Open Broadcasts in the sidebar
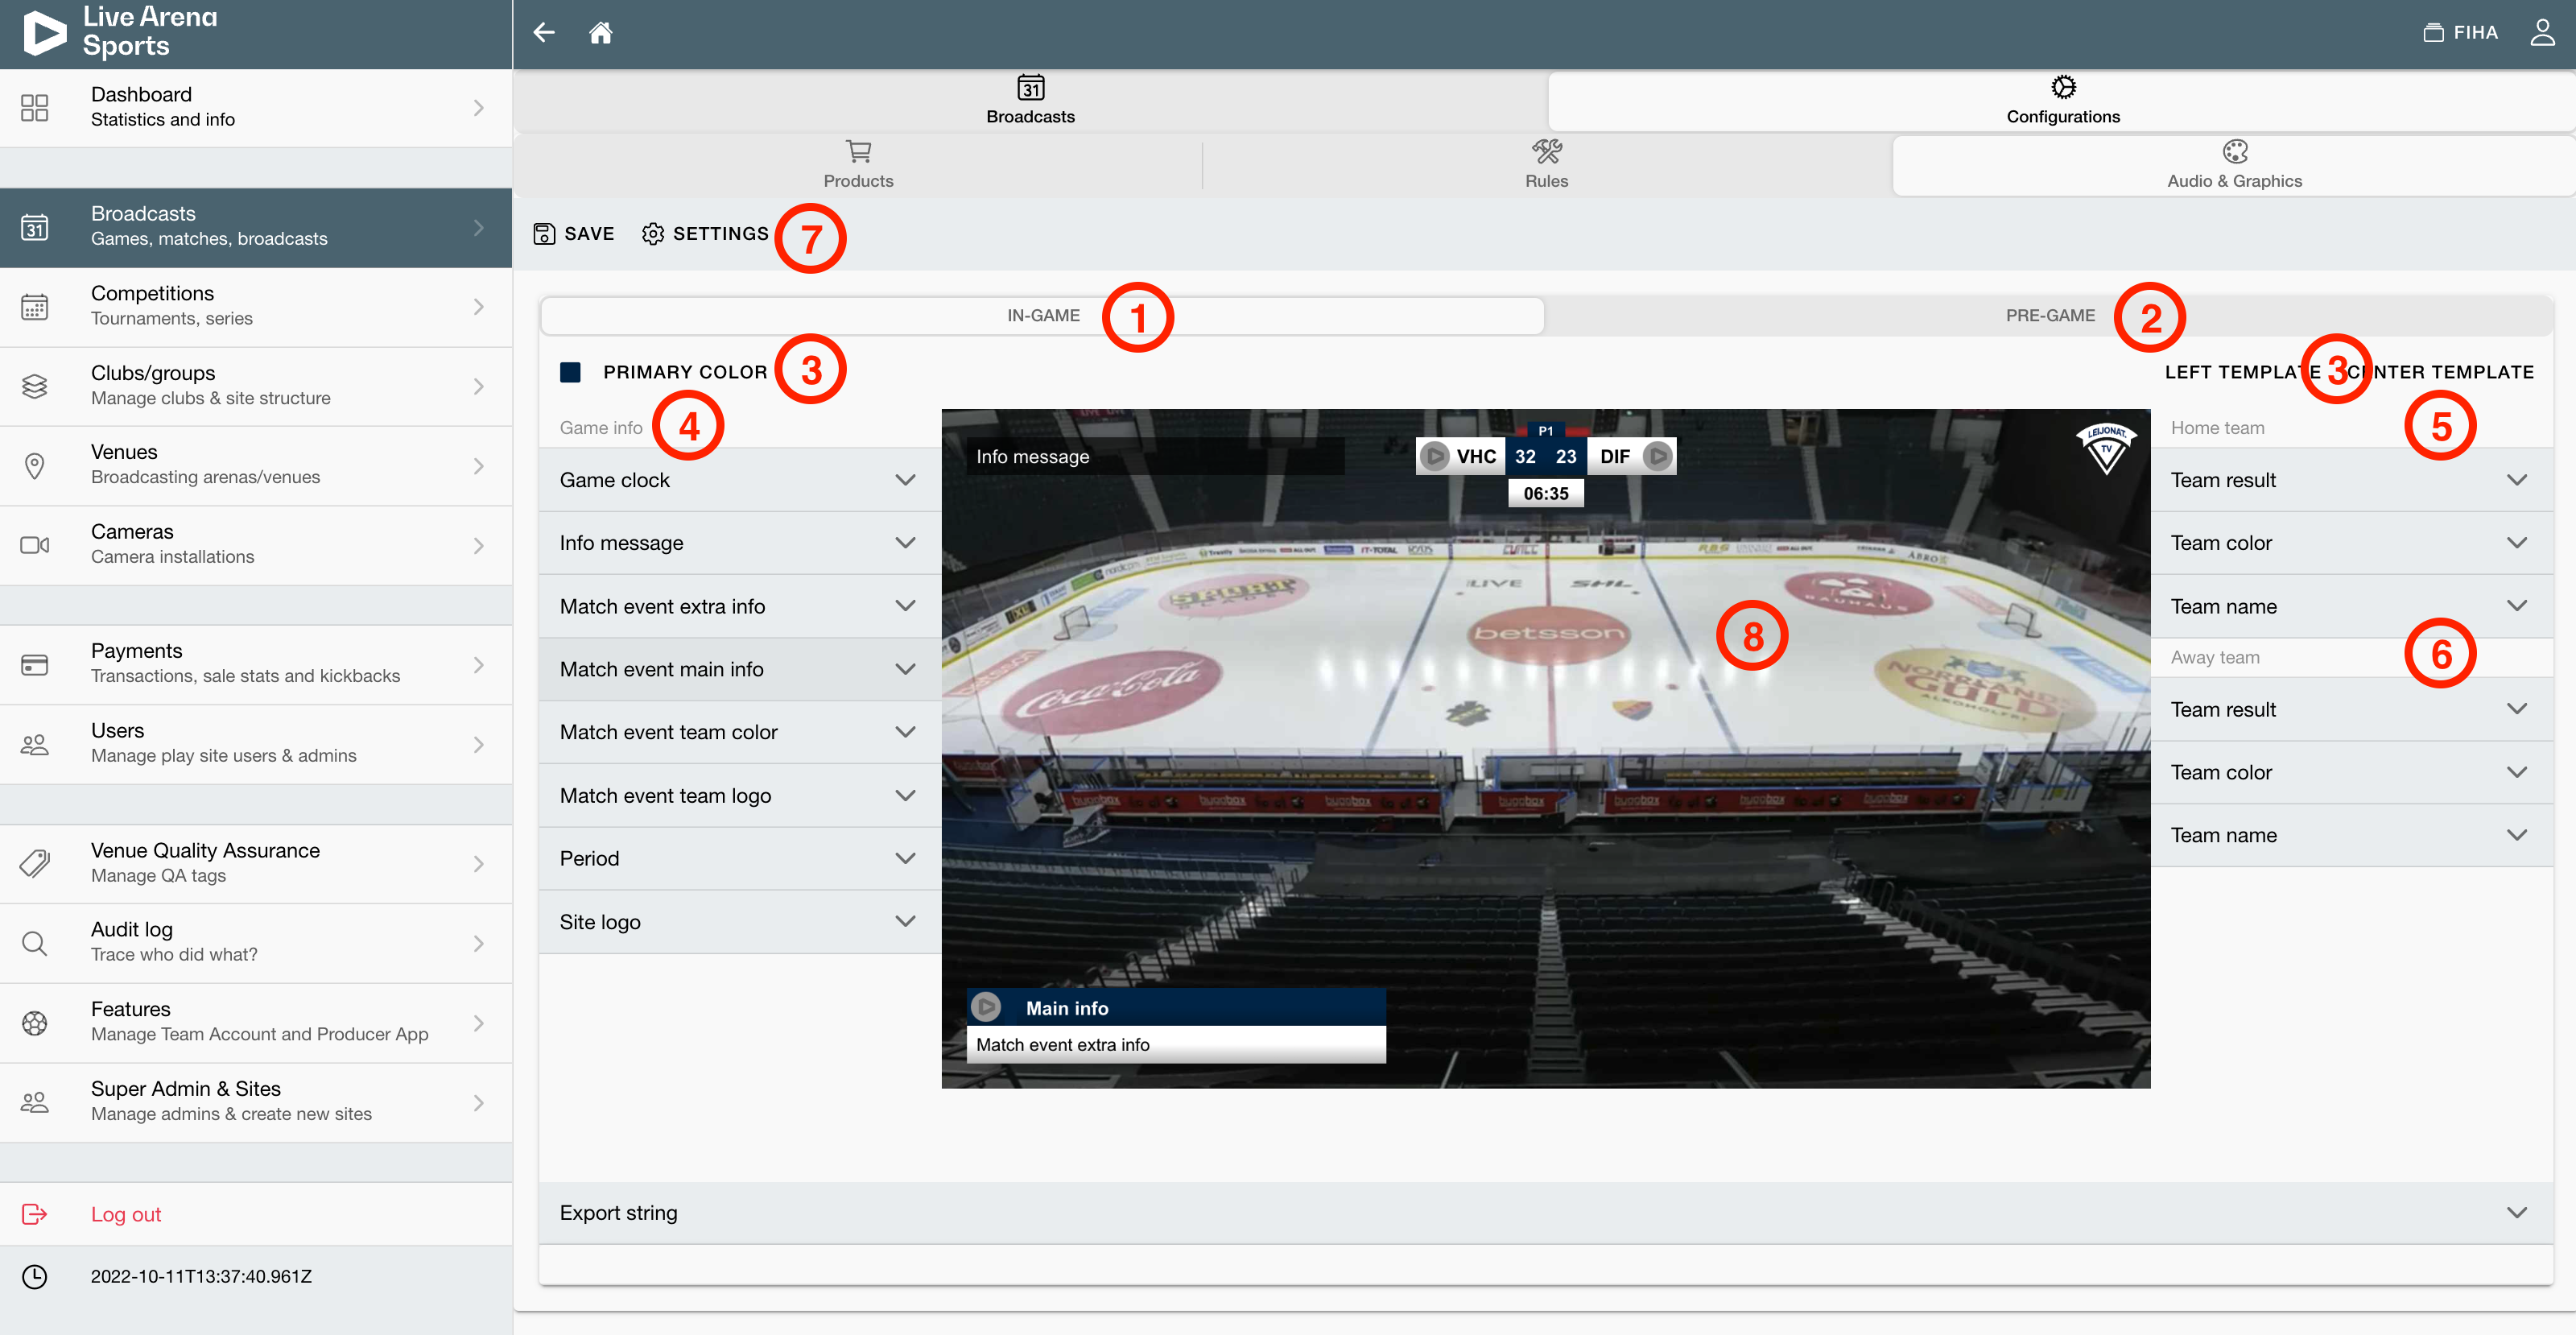2576x1335 pixels. tap(256, 227)
